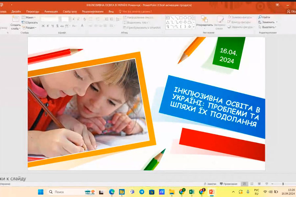Toggle normal view button in status bar
This screenshot has width=296, height=197.
click(x=244, y=184)
